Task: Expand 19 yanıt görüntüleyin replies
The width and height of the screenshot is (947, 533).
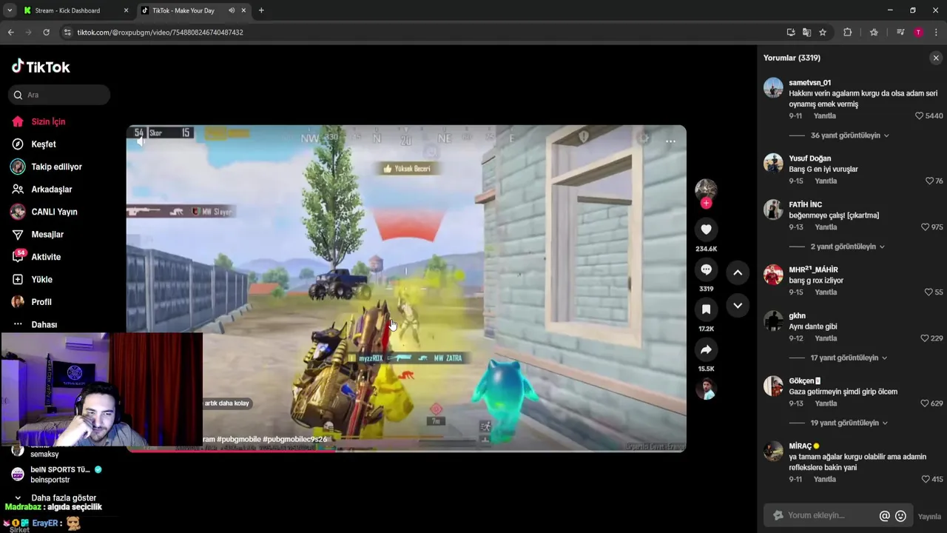Action: point(849,423)
